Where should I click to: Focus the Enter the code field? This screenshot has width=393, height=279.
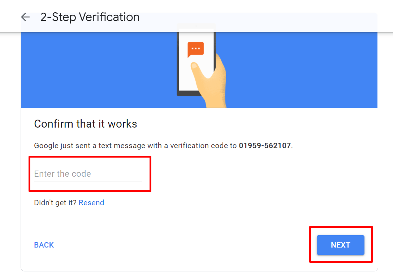pyautogui.click(x=88, y=174)
